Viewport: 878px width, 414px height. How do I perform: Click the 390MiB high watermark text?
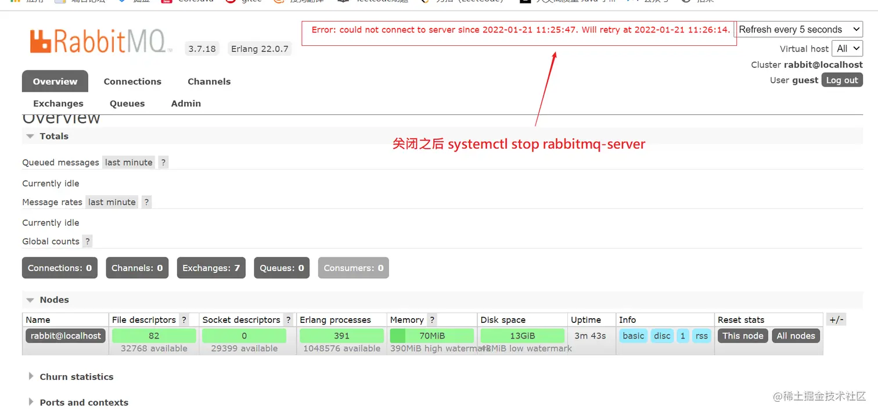coord(440,348)
